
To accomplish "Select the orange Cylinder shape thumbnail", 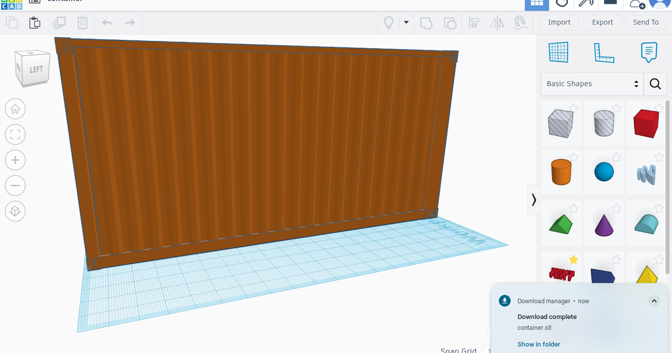I will point(561,171).
